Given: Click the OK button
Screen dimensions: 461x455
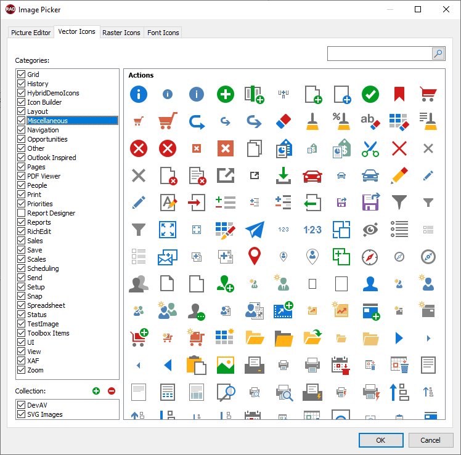Looking at the screenshot, I should (381, 440).
